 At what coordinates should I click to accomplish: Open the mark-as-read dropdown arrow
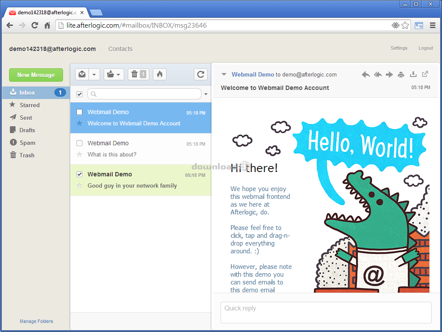point(94,74)
